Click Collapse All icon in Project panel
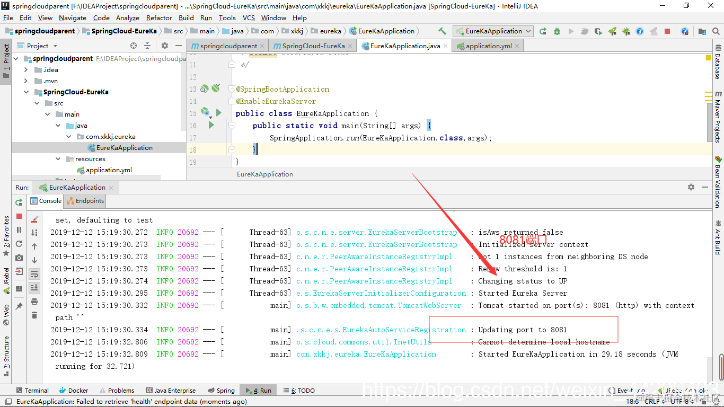The width and height of the screenshot is (724, 407). pyautogui.click(x=147, y=46)
